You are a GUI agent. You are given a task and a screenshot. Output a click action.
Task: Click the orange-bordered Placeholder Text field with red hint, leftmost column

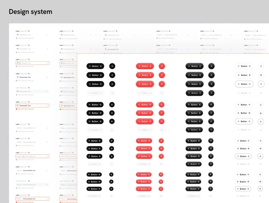click(33, 106)
